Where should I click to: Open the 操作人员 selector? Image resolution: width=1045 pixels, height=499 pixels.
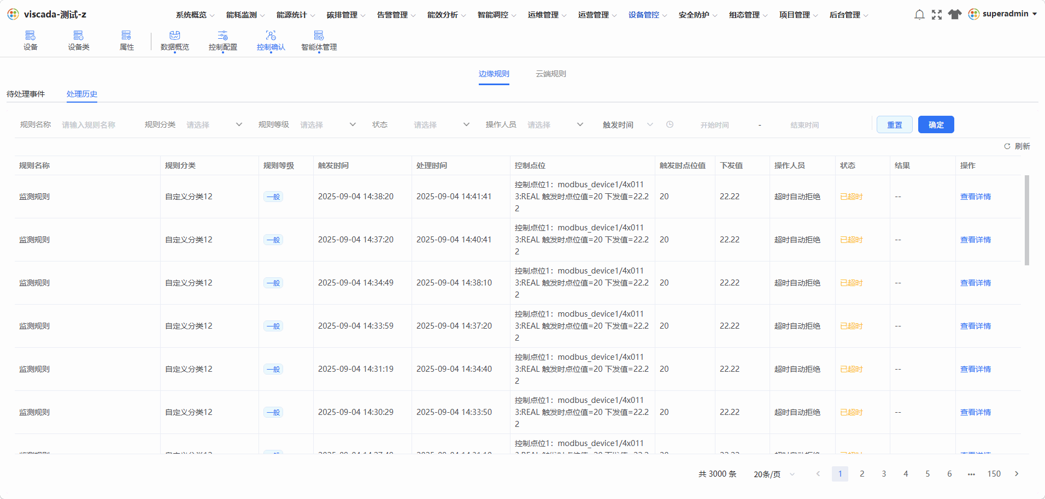[x=555, y=125]
